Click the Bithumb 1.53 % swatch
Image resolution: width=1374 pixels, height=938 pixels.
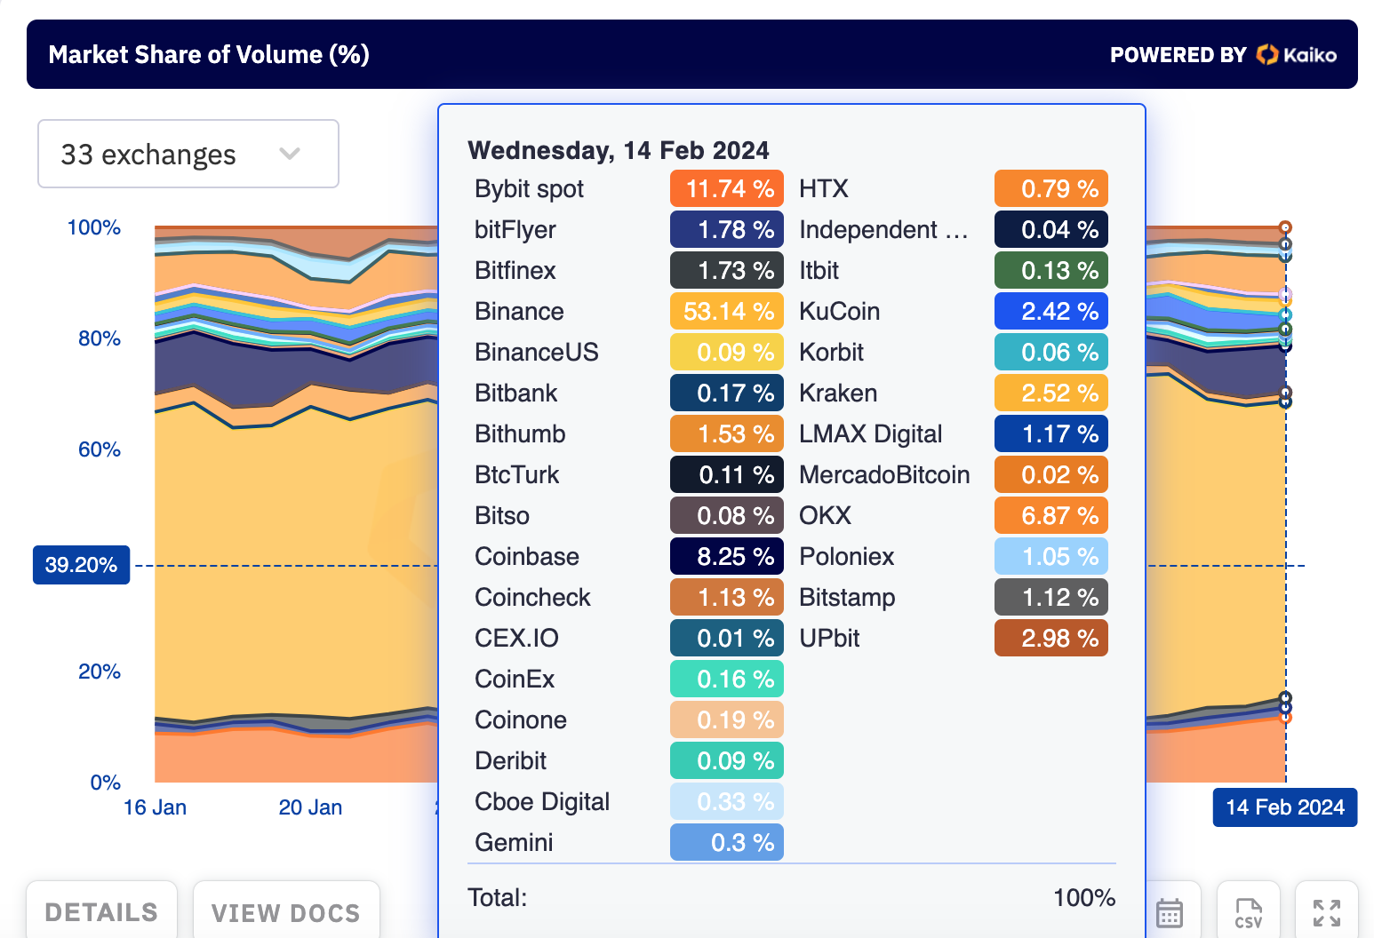click(727, 434)
